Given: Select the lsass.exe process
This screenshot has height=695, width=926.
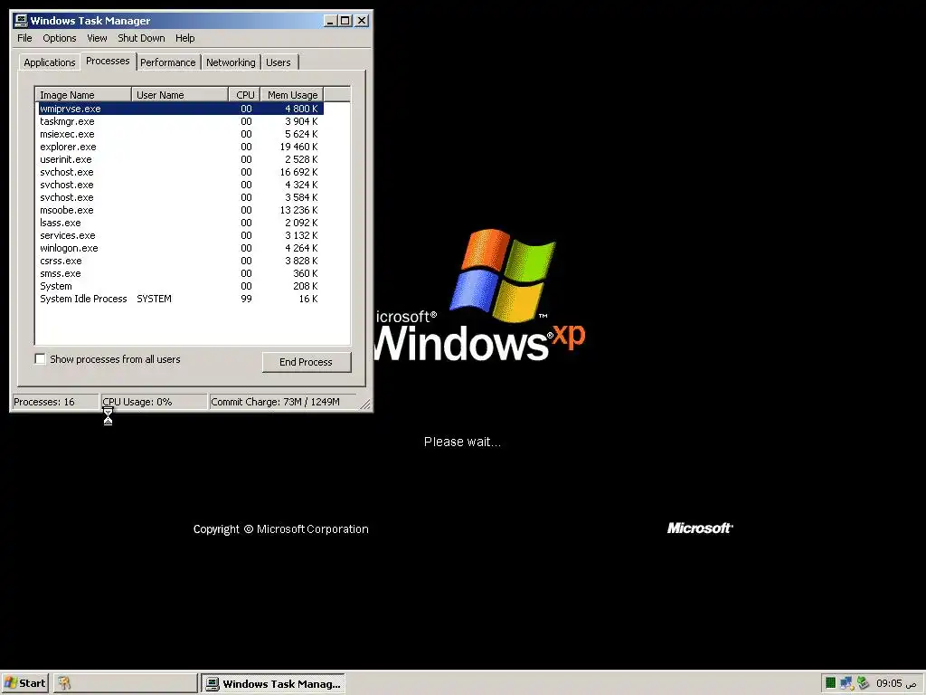Looking at the screenshot, I should click(x=180, y=223).
